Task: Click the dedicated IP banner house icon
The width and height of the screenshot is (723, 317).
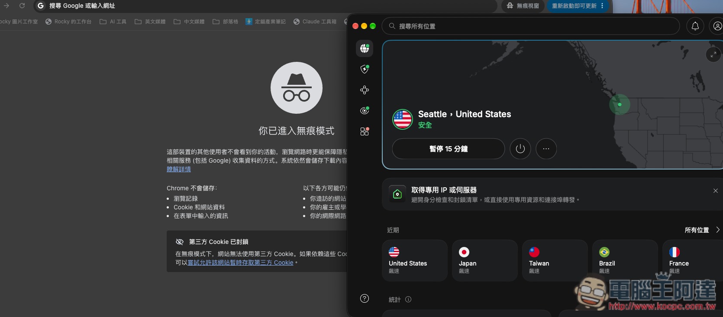Action: point(397,194)
